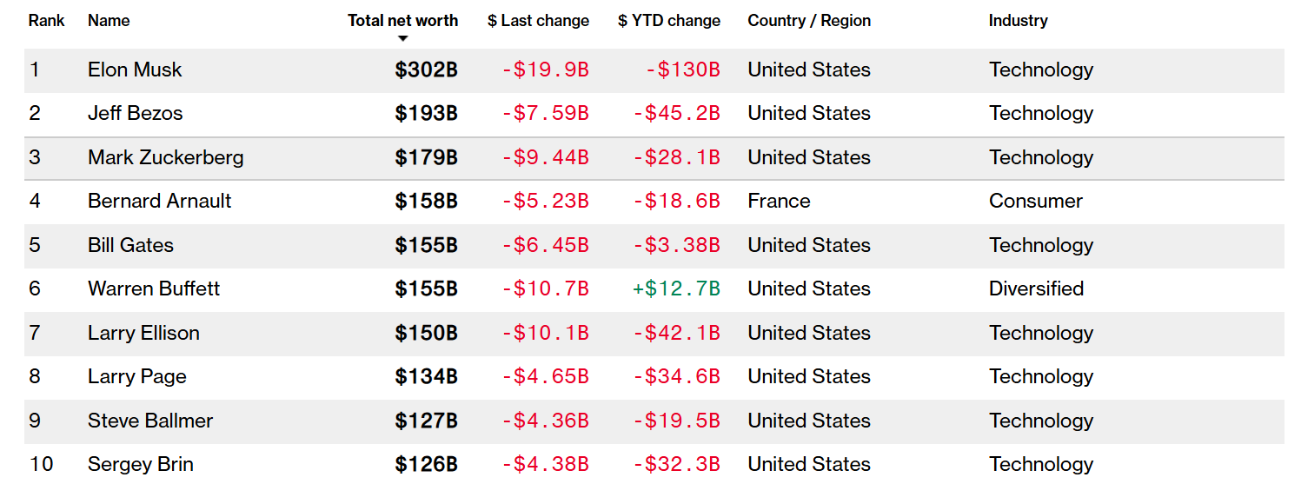
Task: Open Bernard Arnault's profile
Action: tap(159, 202)
